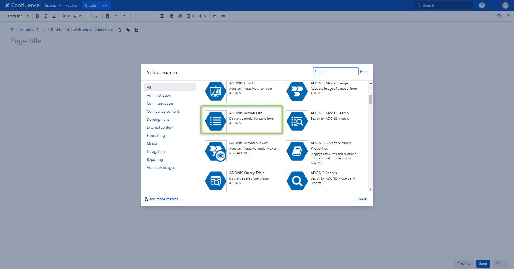Indent the current paragraph
This screenshot has width=514, height=269.
pyautogui.click(x=125, y=16)
